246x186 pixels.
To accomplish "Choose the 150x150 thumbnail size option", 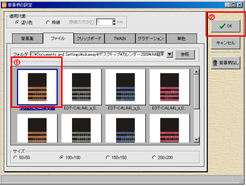I will pos(108,157).
